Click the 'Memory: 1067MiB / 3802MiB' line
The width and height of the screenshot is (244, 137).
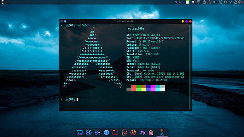146,80
